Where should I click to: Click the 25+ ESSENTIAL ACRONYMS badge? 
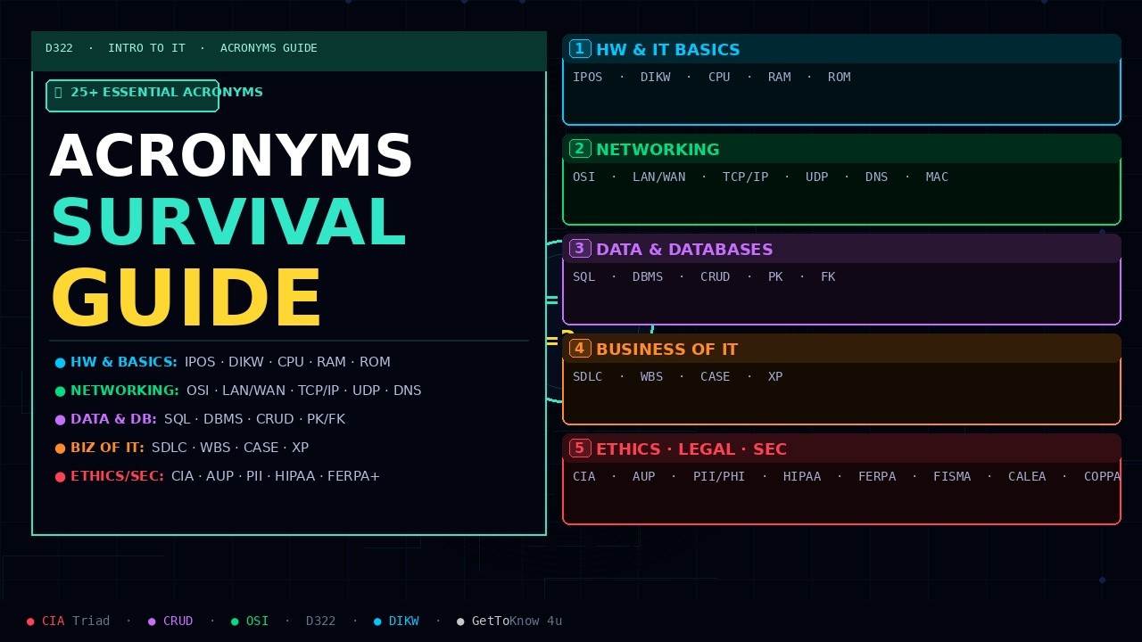(x=132, y=95)
